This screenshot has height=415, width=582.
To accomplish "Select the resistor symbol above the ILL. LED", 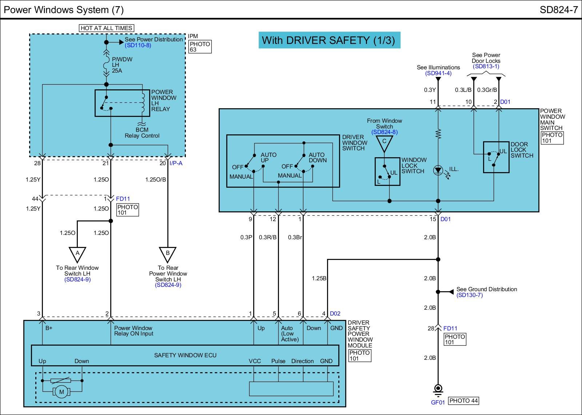I will click(438, 133).
